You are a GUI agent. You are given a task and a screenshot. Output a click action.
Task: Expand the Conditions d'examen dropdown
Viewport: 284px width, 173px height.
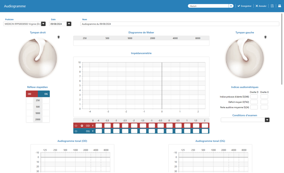[267, 120]
